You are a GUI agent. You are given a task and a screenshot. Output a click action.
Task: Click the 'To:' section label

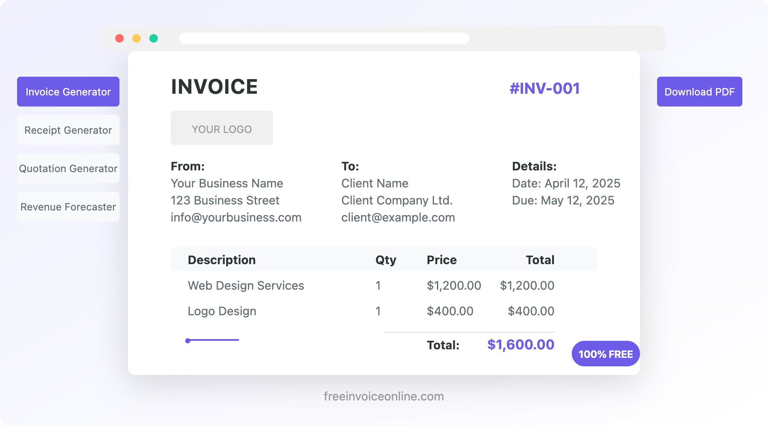coord(350,166)
